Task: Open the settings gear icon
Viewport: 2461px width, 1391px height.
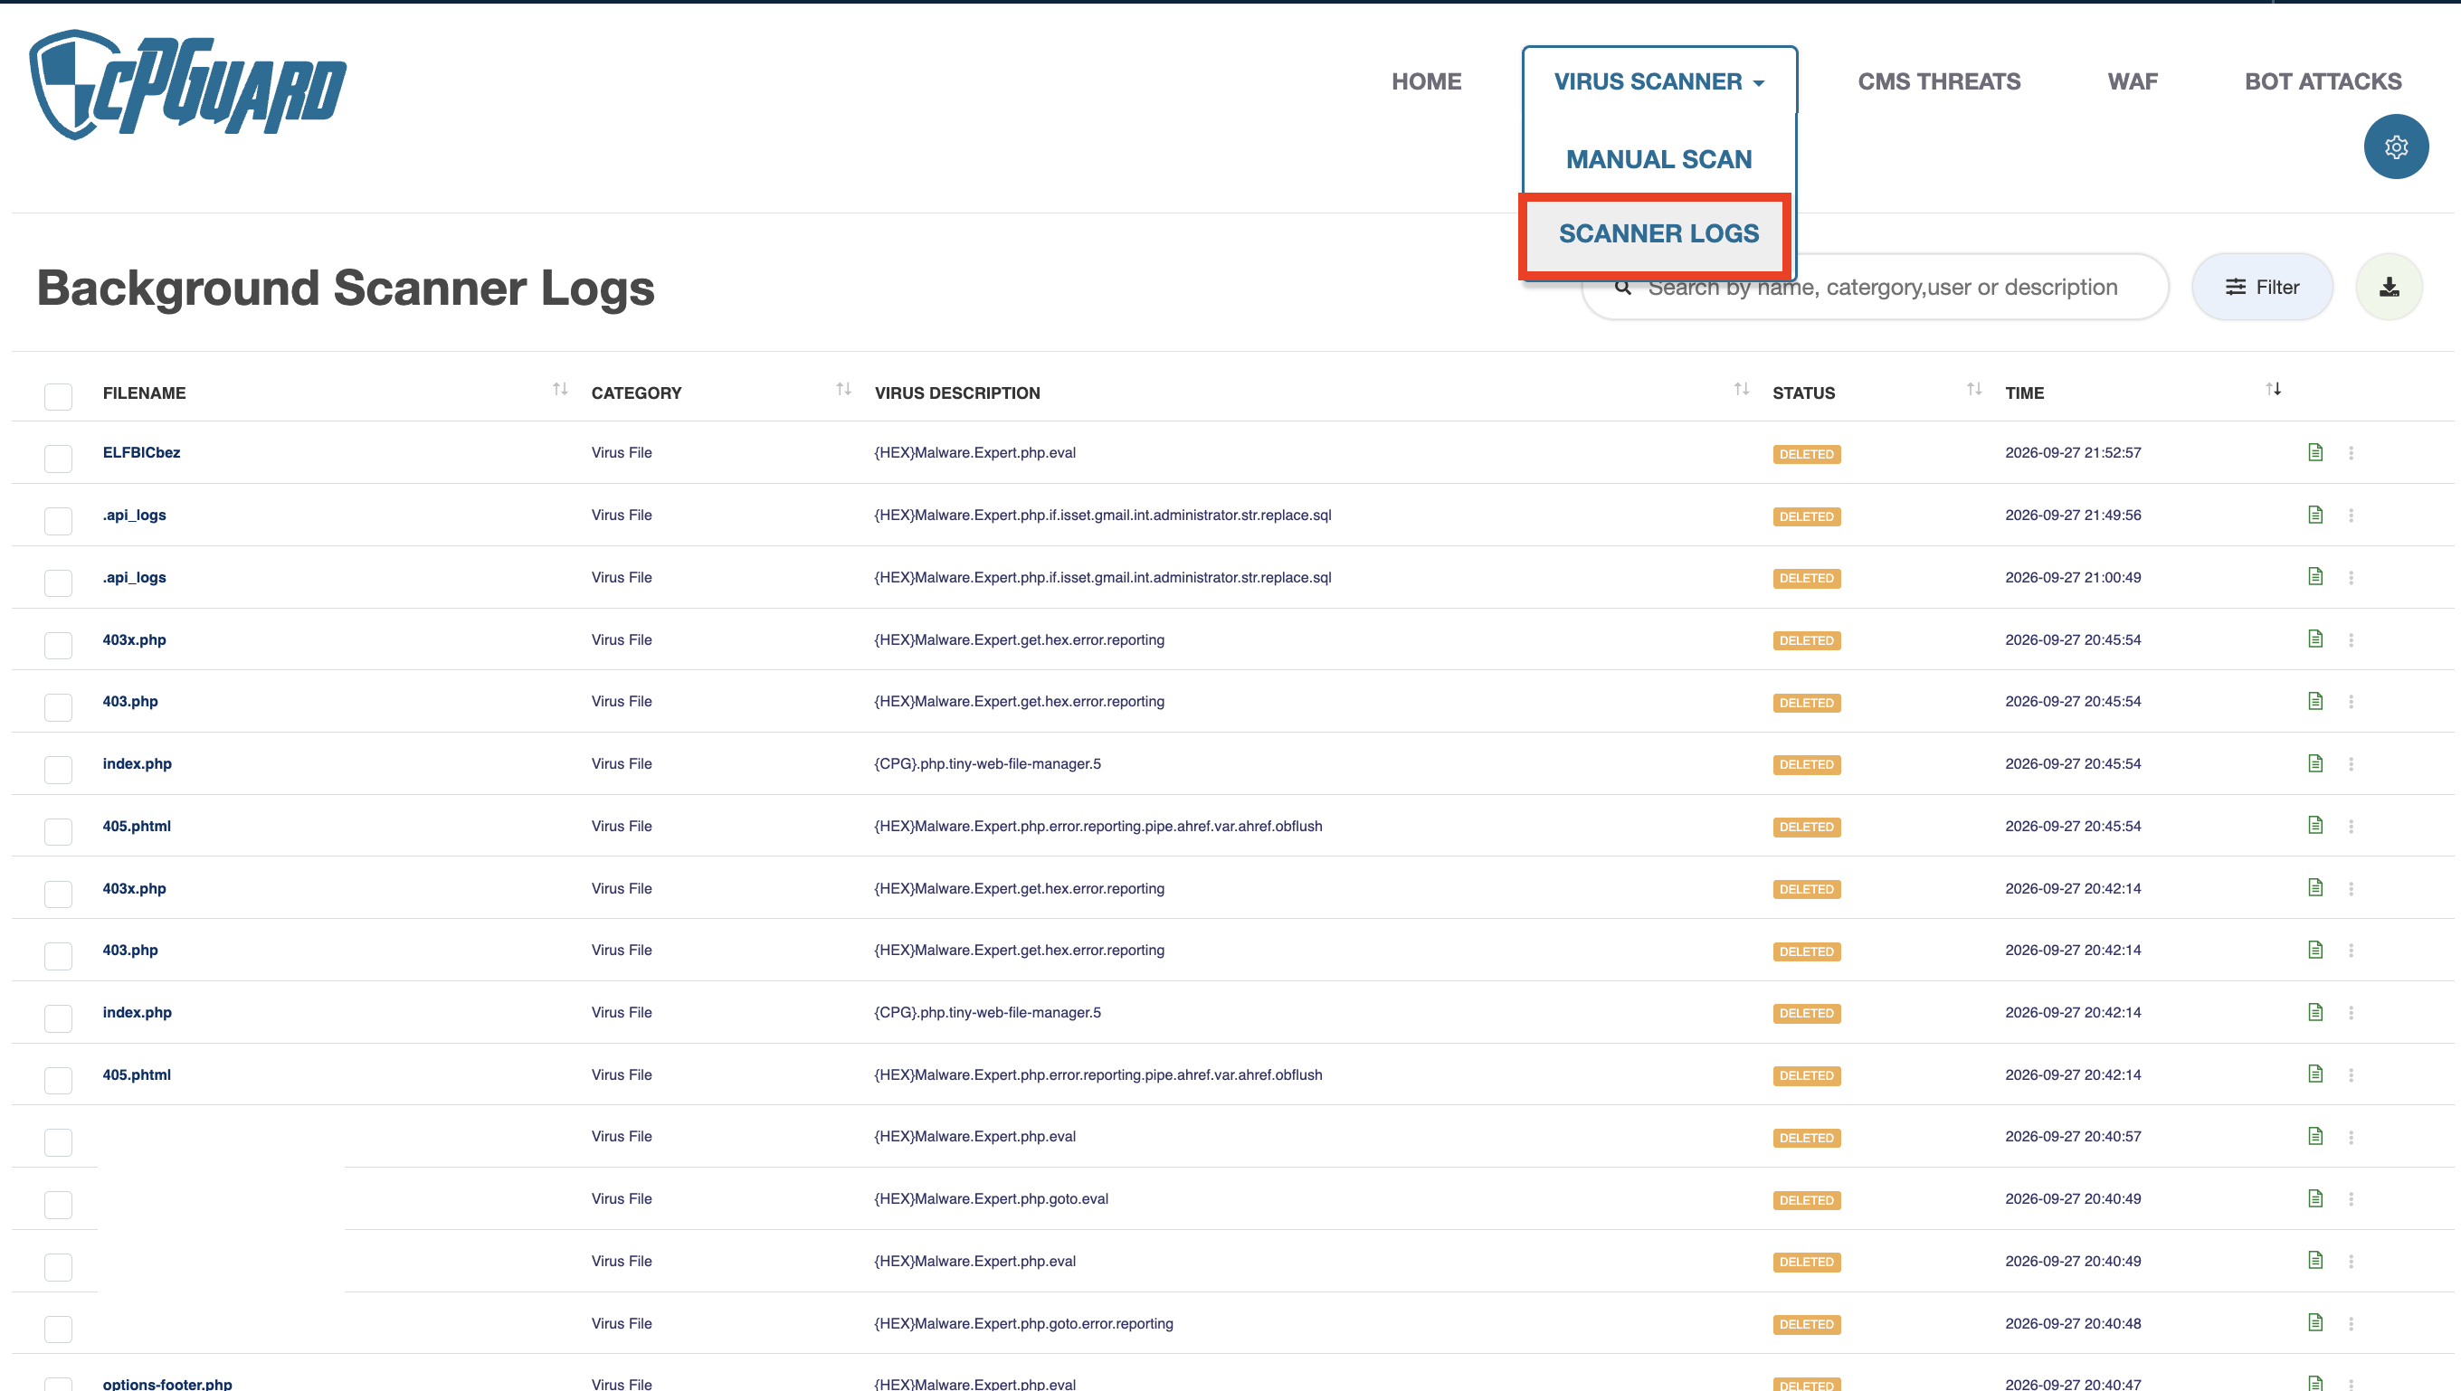Action: point(2395,147)
